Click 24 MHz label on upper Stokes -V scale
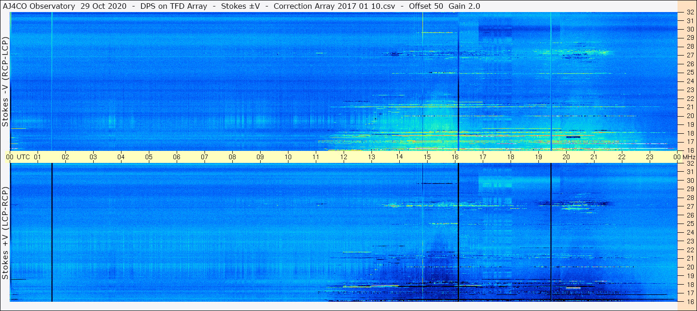697x311 pixels. pyautogui.click(x=690, y=81)
